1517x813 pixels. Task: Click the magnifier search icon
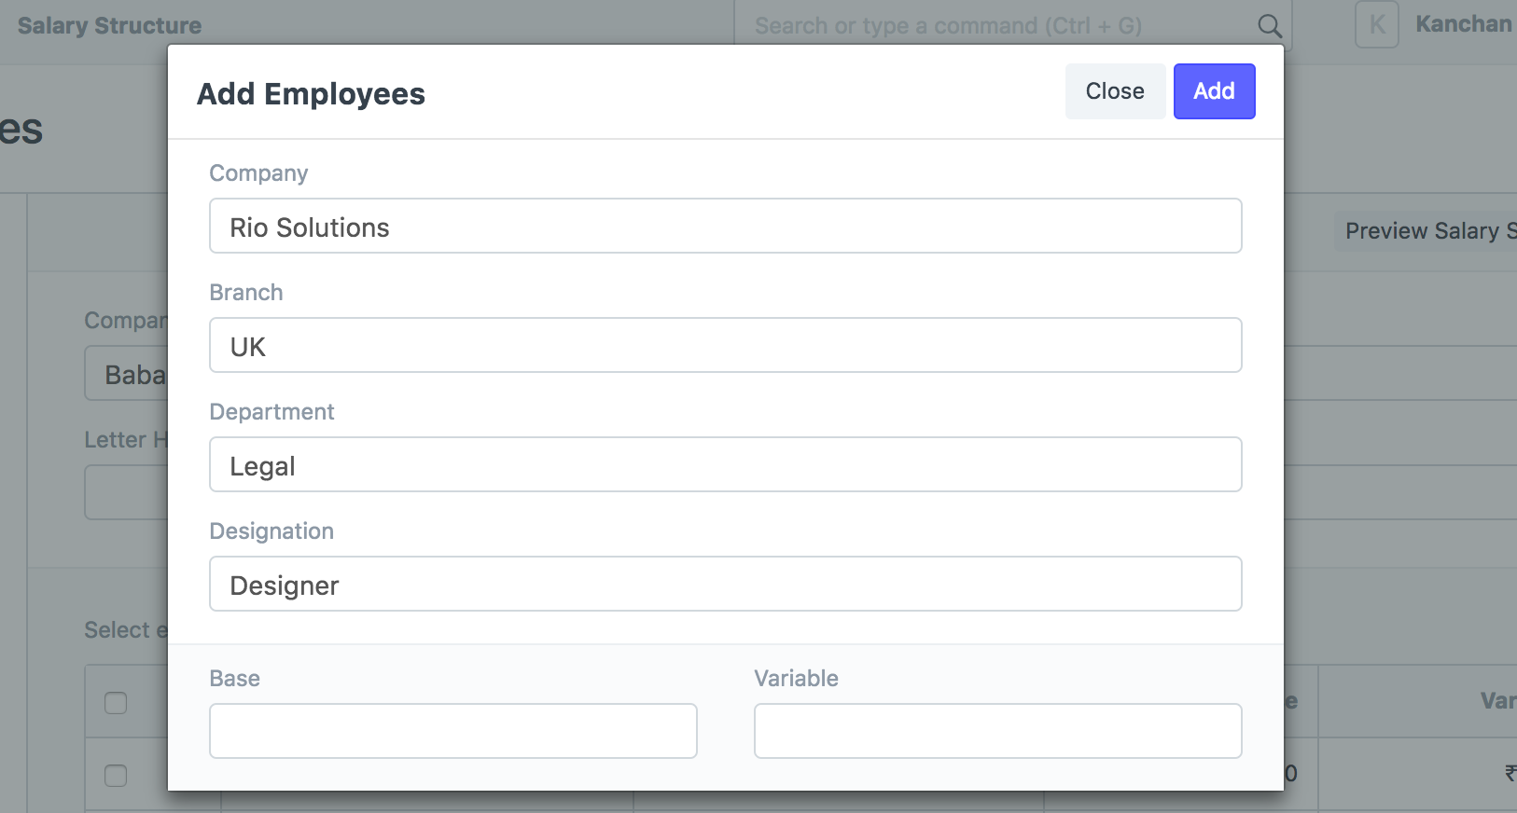click(x=1269, y=25)
